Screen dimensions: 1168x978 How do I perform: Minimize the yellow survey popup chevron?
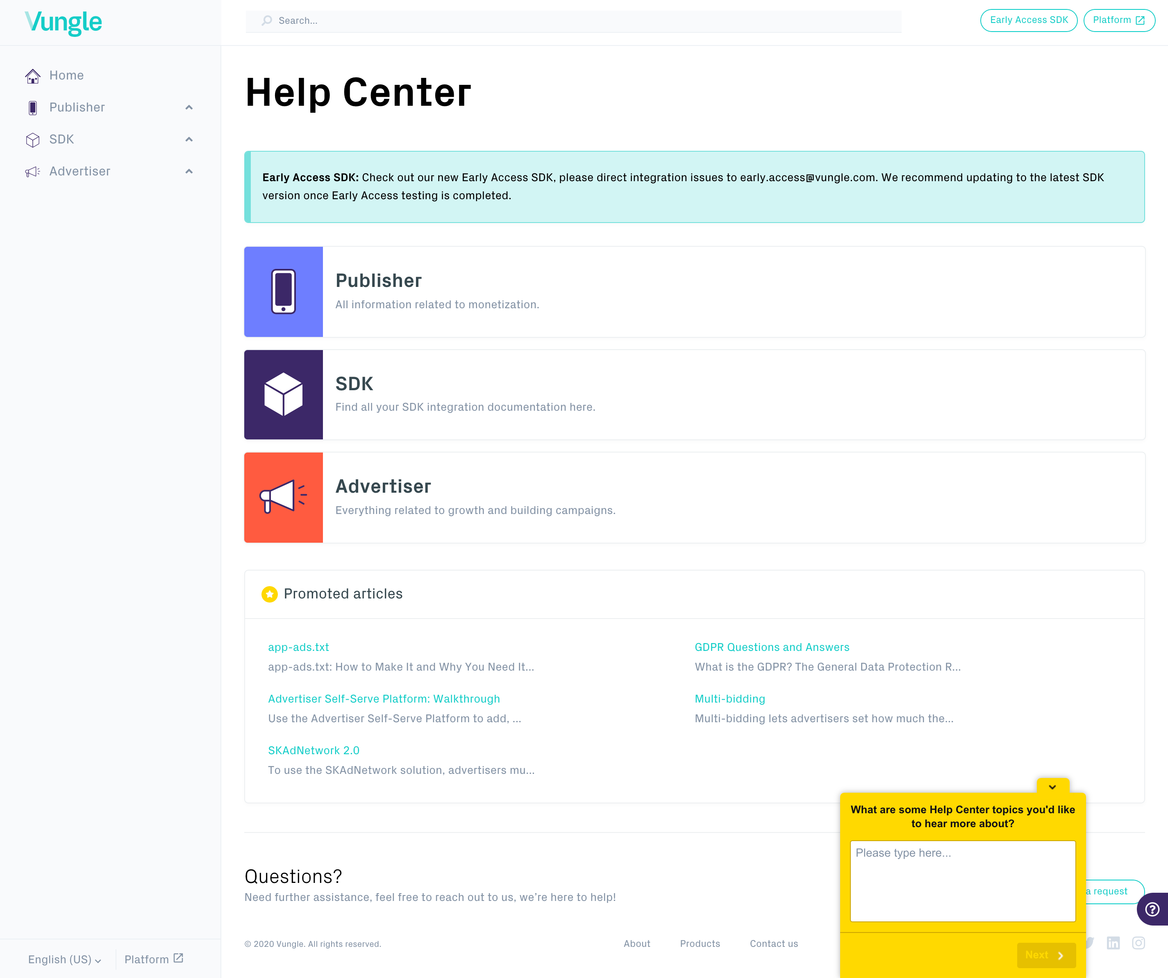tap(1052, 787)
